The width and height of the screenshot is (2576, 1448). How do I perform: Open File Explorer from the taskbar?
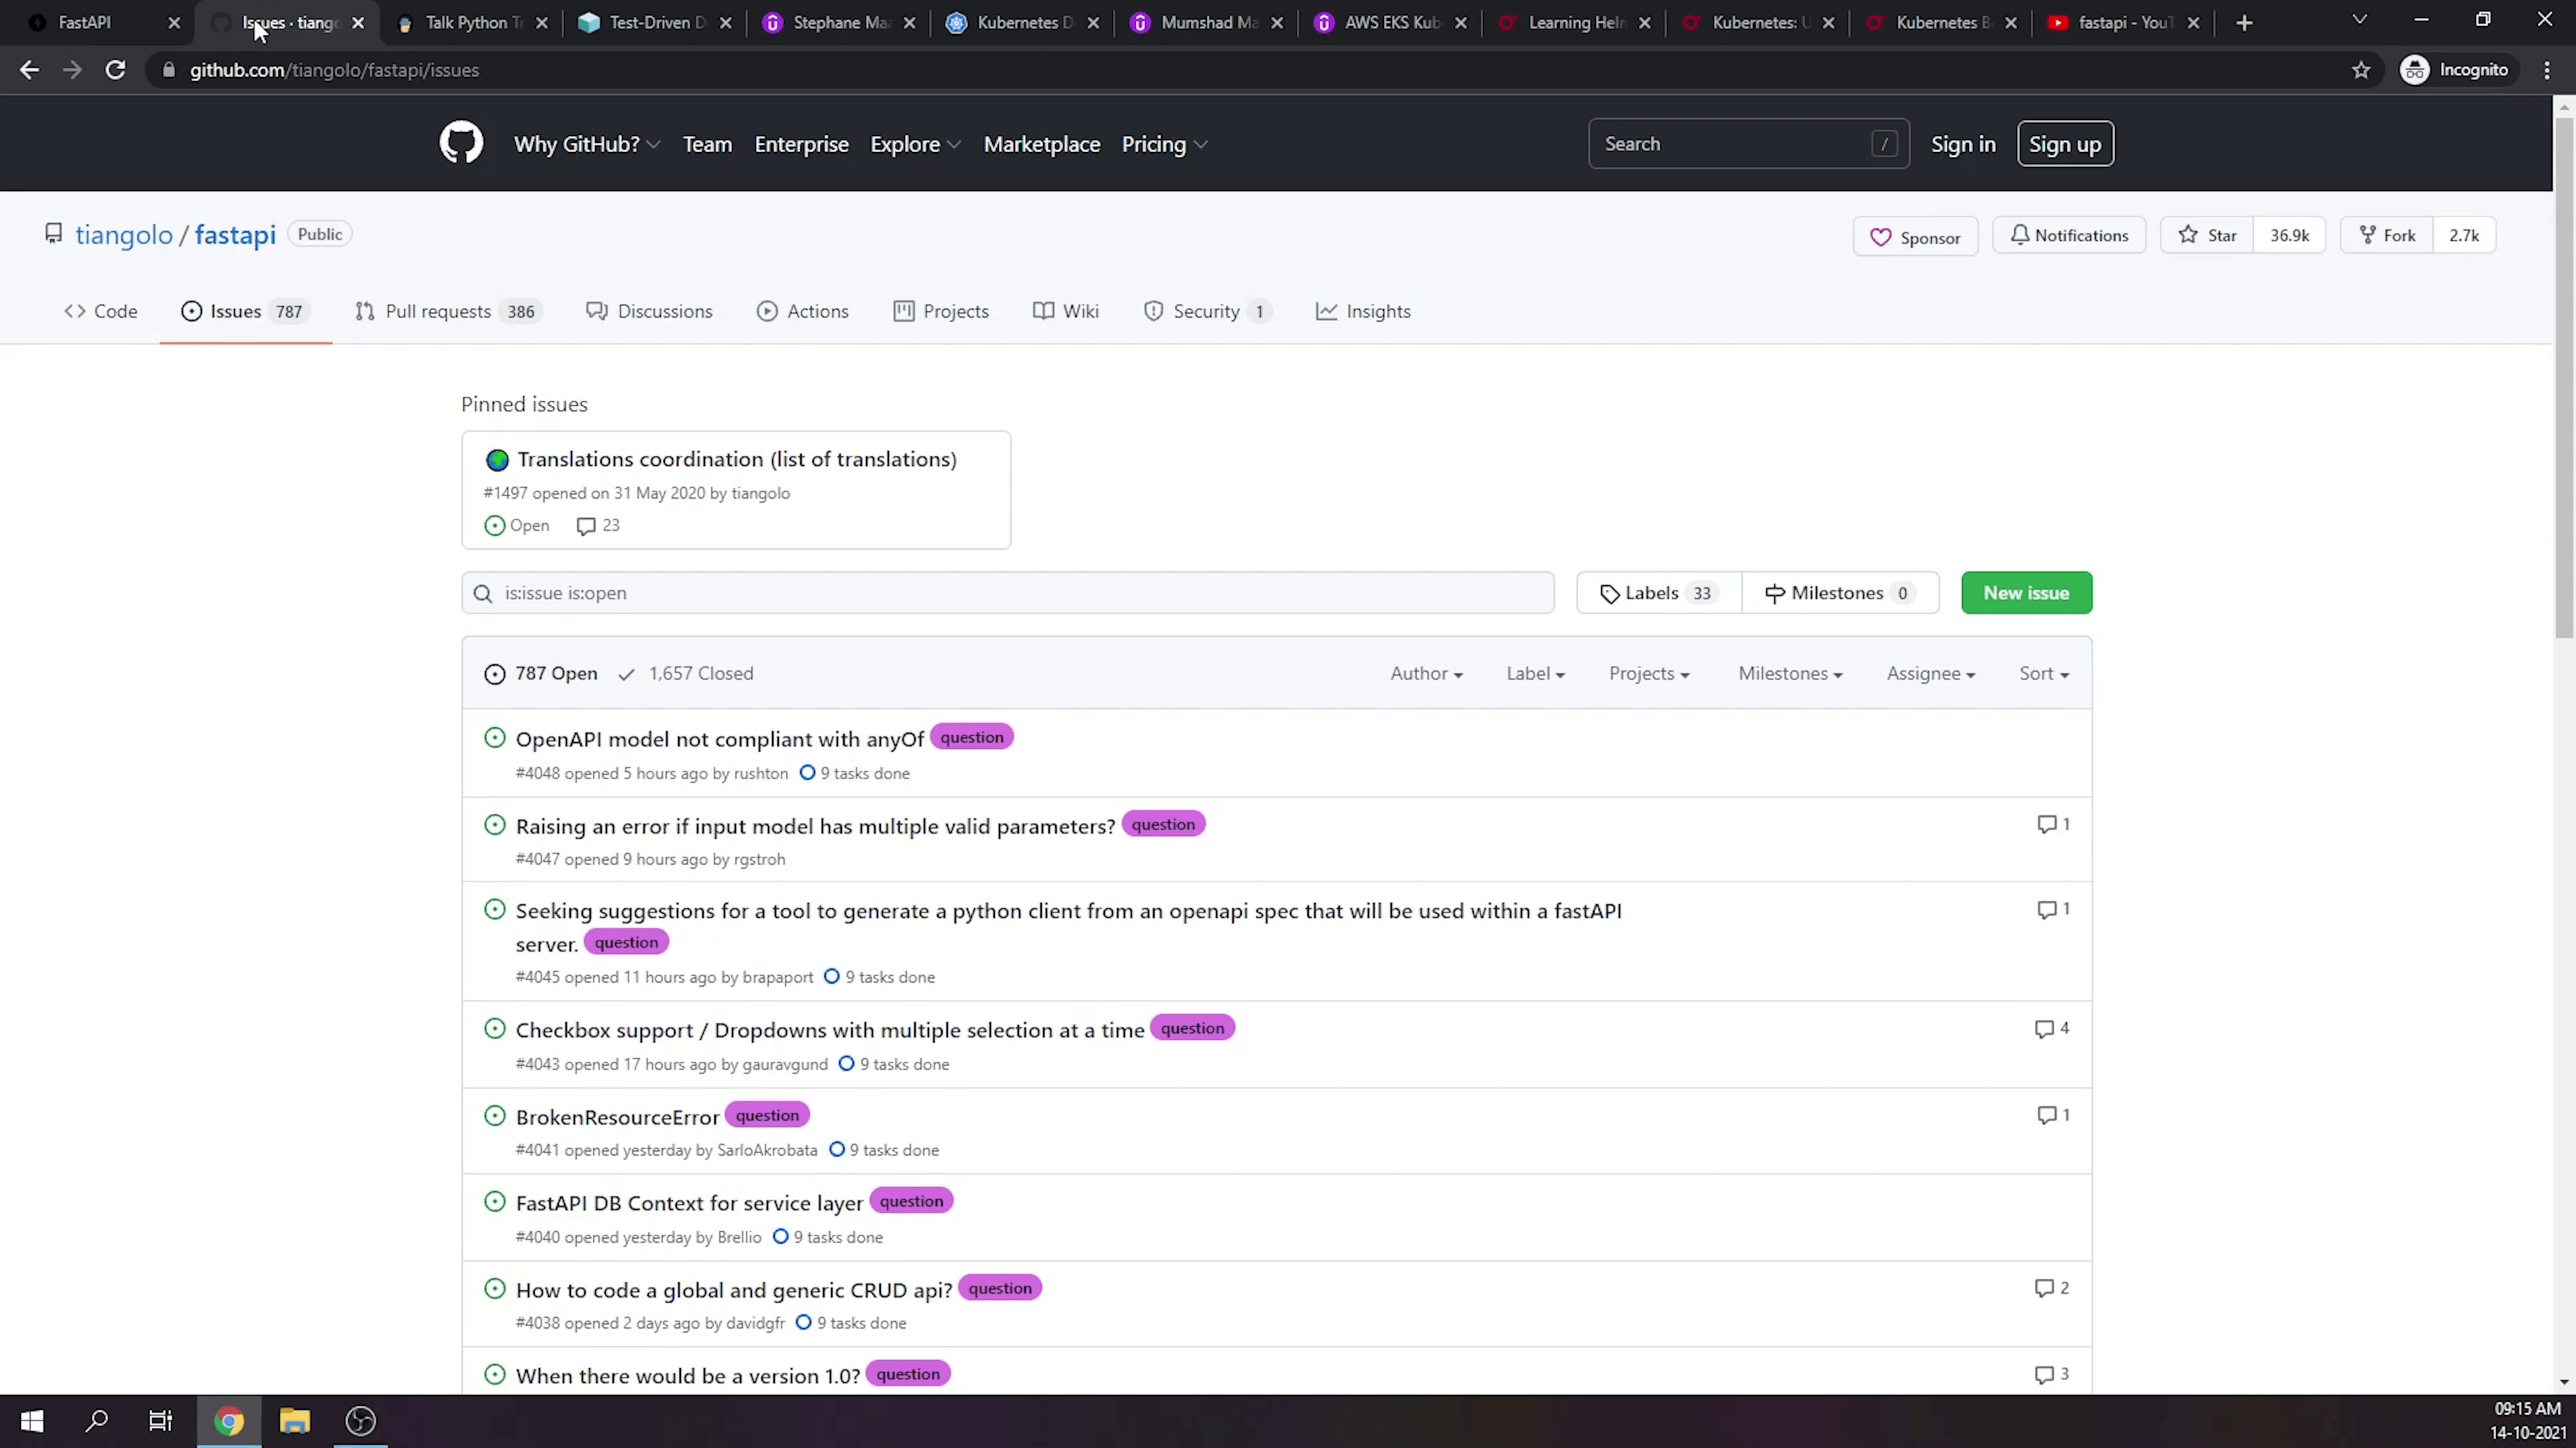(x=295, y=1421)
